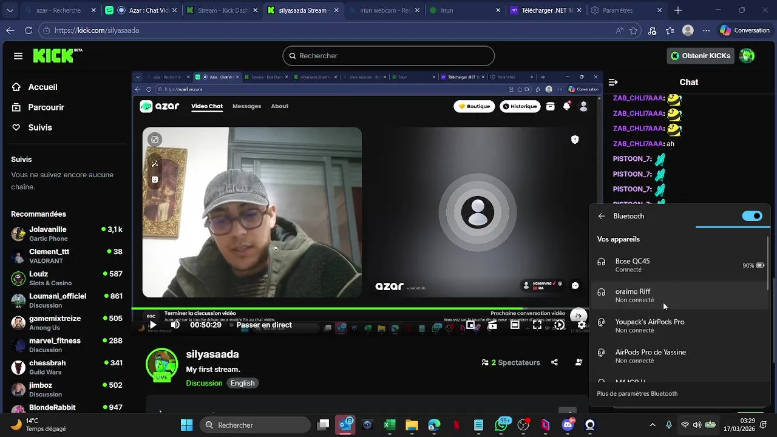Open Parcourir in the sidebar
This screenshot has height=437, width=777.
point(38,107)
